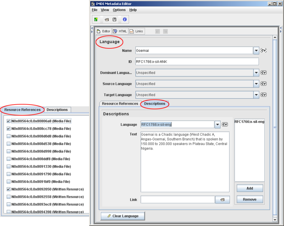The width and height of the screenshot is (284, 226).
Task: Check N0x80564c0.0x8091bf0 (Media File)
Action: [x=9, y=182]
